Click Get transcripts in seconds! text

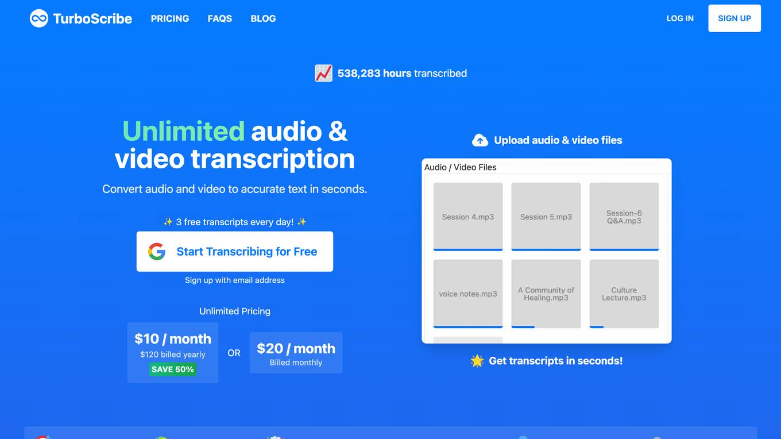(x=556, y=361)
